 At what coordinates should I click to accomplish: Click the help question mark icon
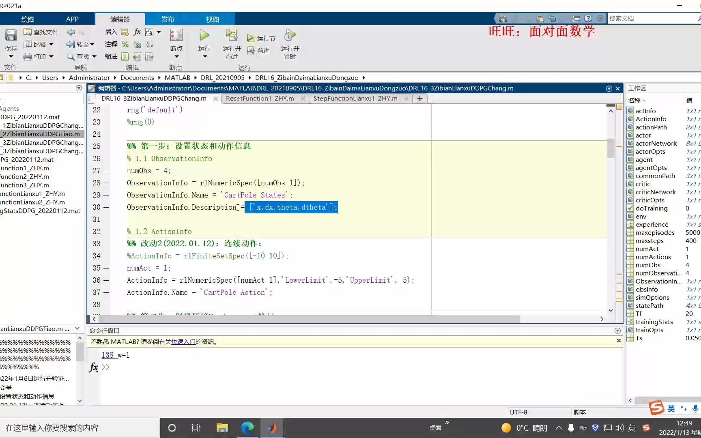coord(588,18)
